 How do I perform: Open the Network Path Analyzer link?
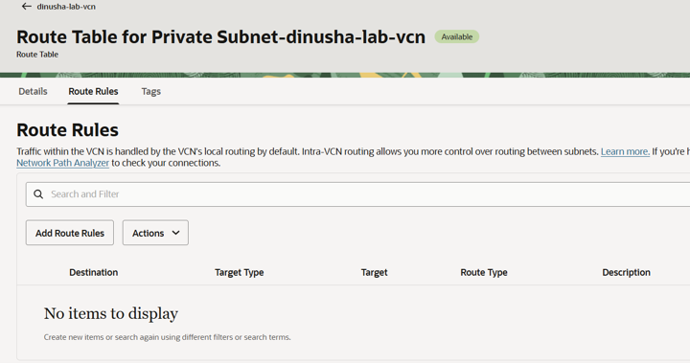pos(63,163)
